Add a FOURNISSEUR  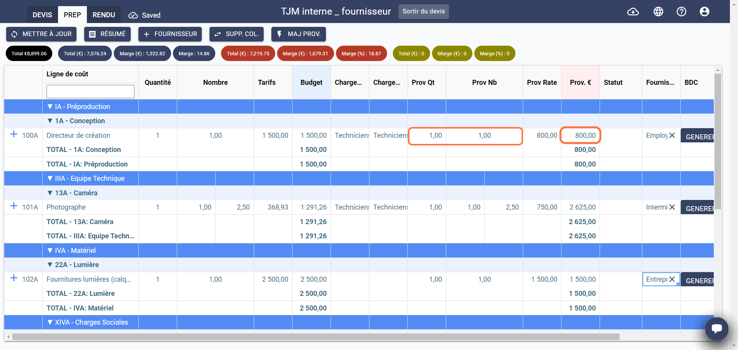[x=170, y=34]
